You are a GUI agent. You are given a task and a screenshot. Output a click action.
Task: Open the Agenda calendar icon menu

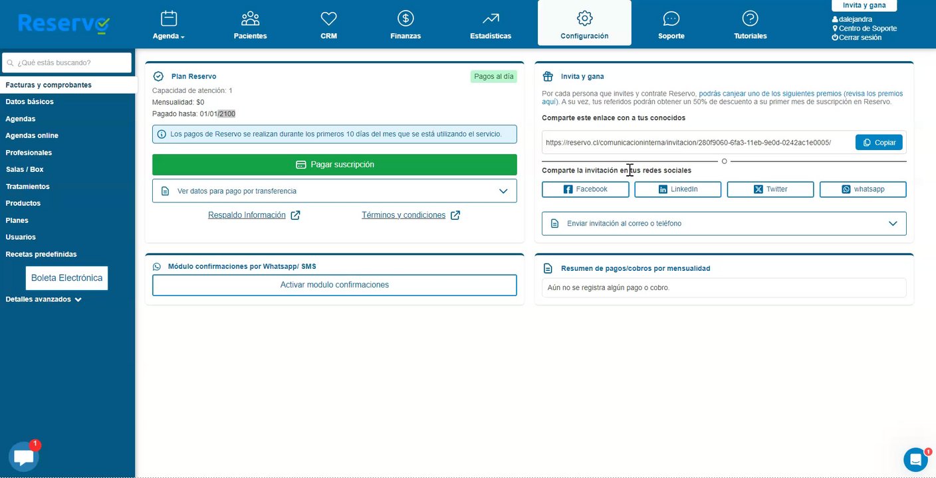(169, 19)
